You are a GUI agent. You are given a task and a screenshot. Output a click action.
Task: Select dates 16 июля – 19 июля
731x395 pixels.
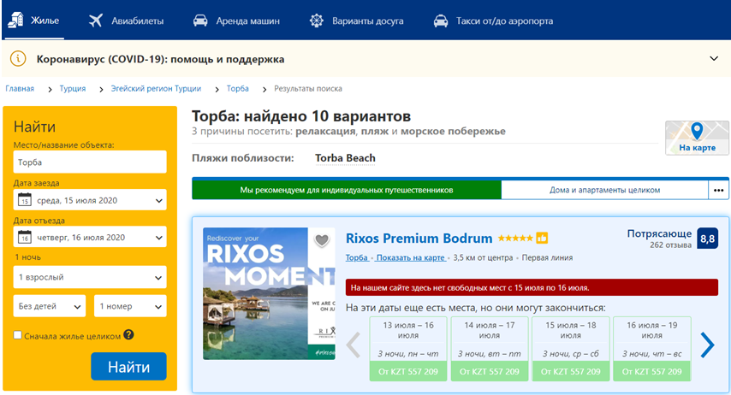pos(651,349)
